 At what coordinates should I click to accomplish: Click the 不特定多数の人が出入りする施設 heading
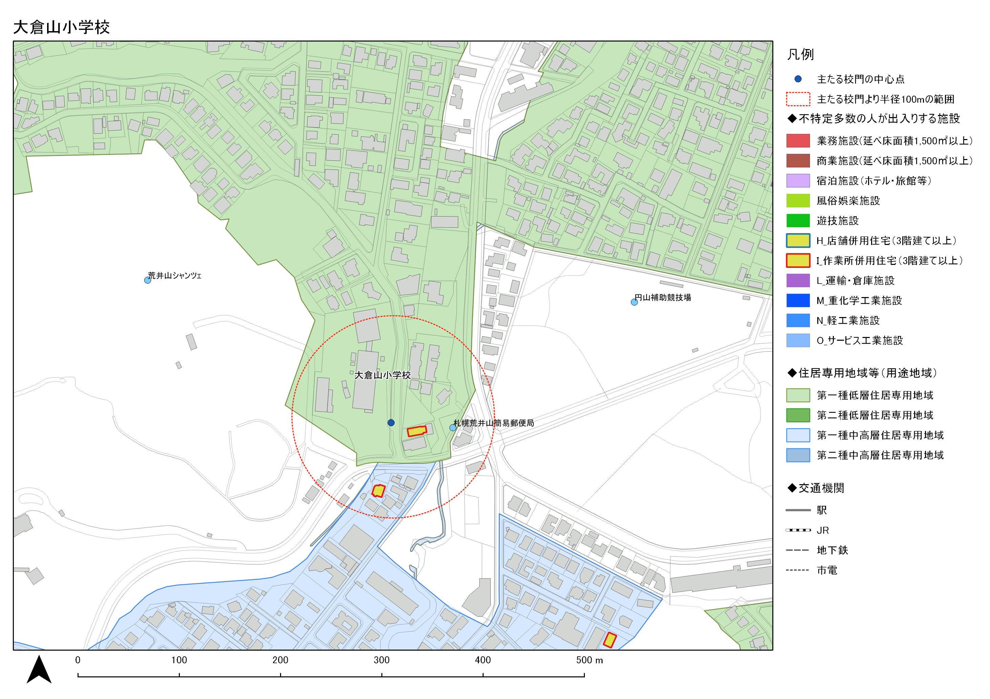click(874, 118)
